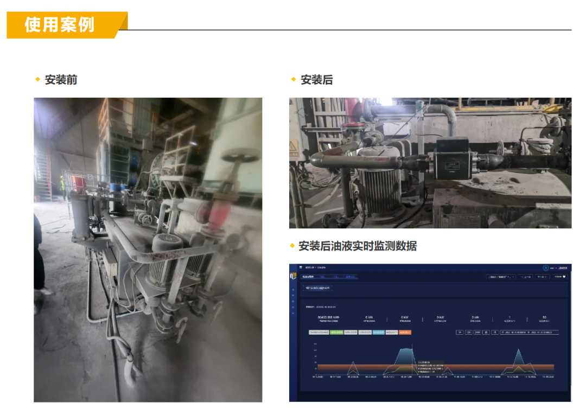Click the dashboard logo icon atop the sidebar
The image size is (586, 409).
293,276
